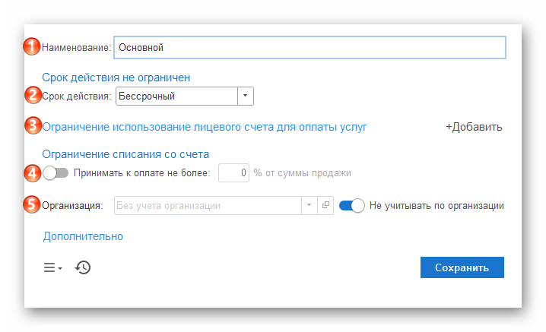Expand the 'Организация' dropdown arrow
546x332 pixels.
tap(310, 205)
